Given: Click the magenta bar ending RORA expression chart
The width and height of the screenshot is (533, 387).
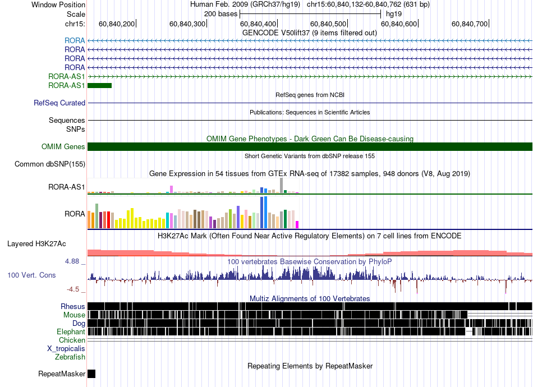Looking at the screenshot, I should pyautogui.click(x=297, y=224).
